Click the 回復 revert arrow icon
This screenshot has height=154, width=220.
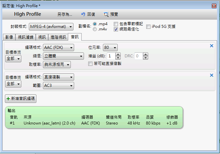83,14
